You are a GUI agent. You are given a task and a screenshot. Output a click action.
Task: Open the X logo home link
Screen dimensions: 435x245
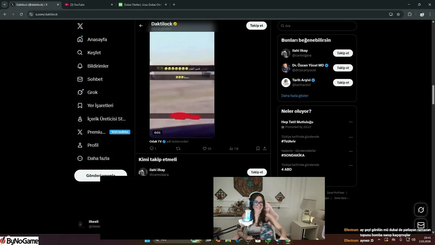(x=80, y=26)
